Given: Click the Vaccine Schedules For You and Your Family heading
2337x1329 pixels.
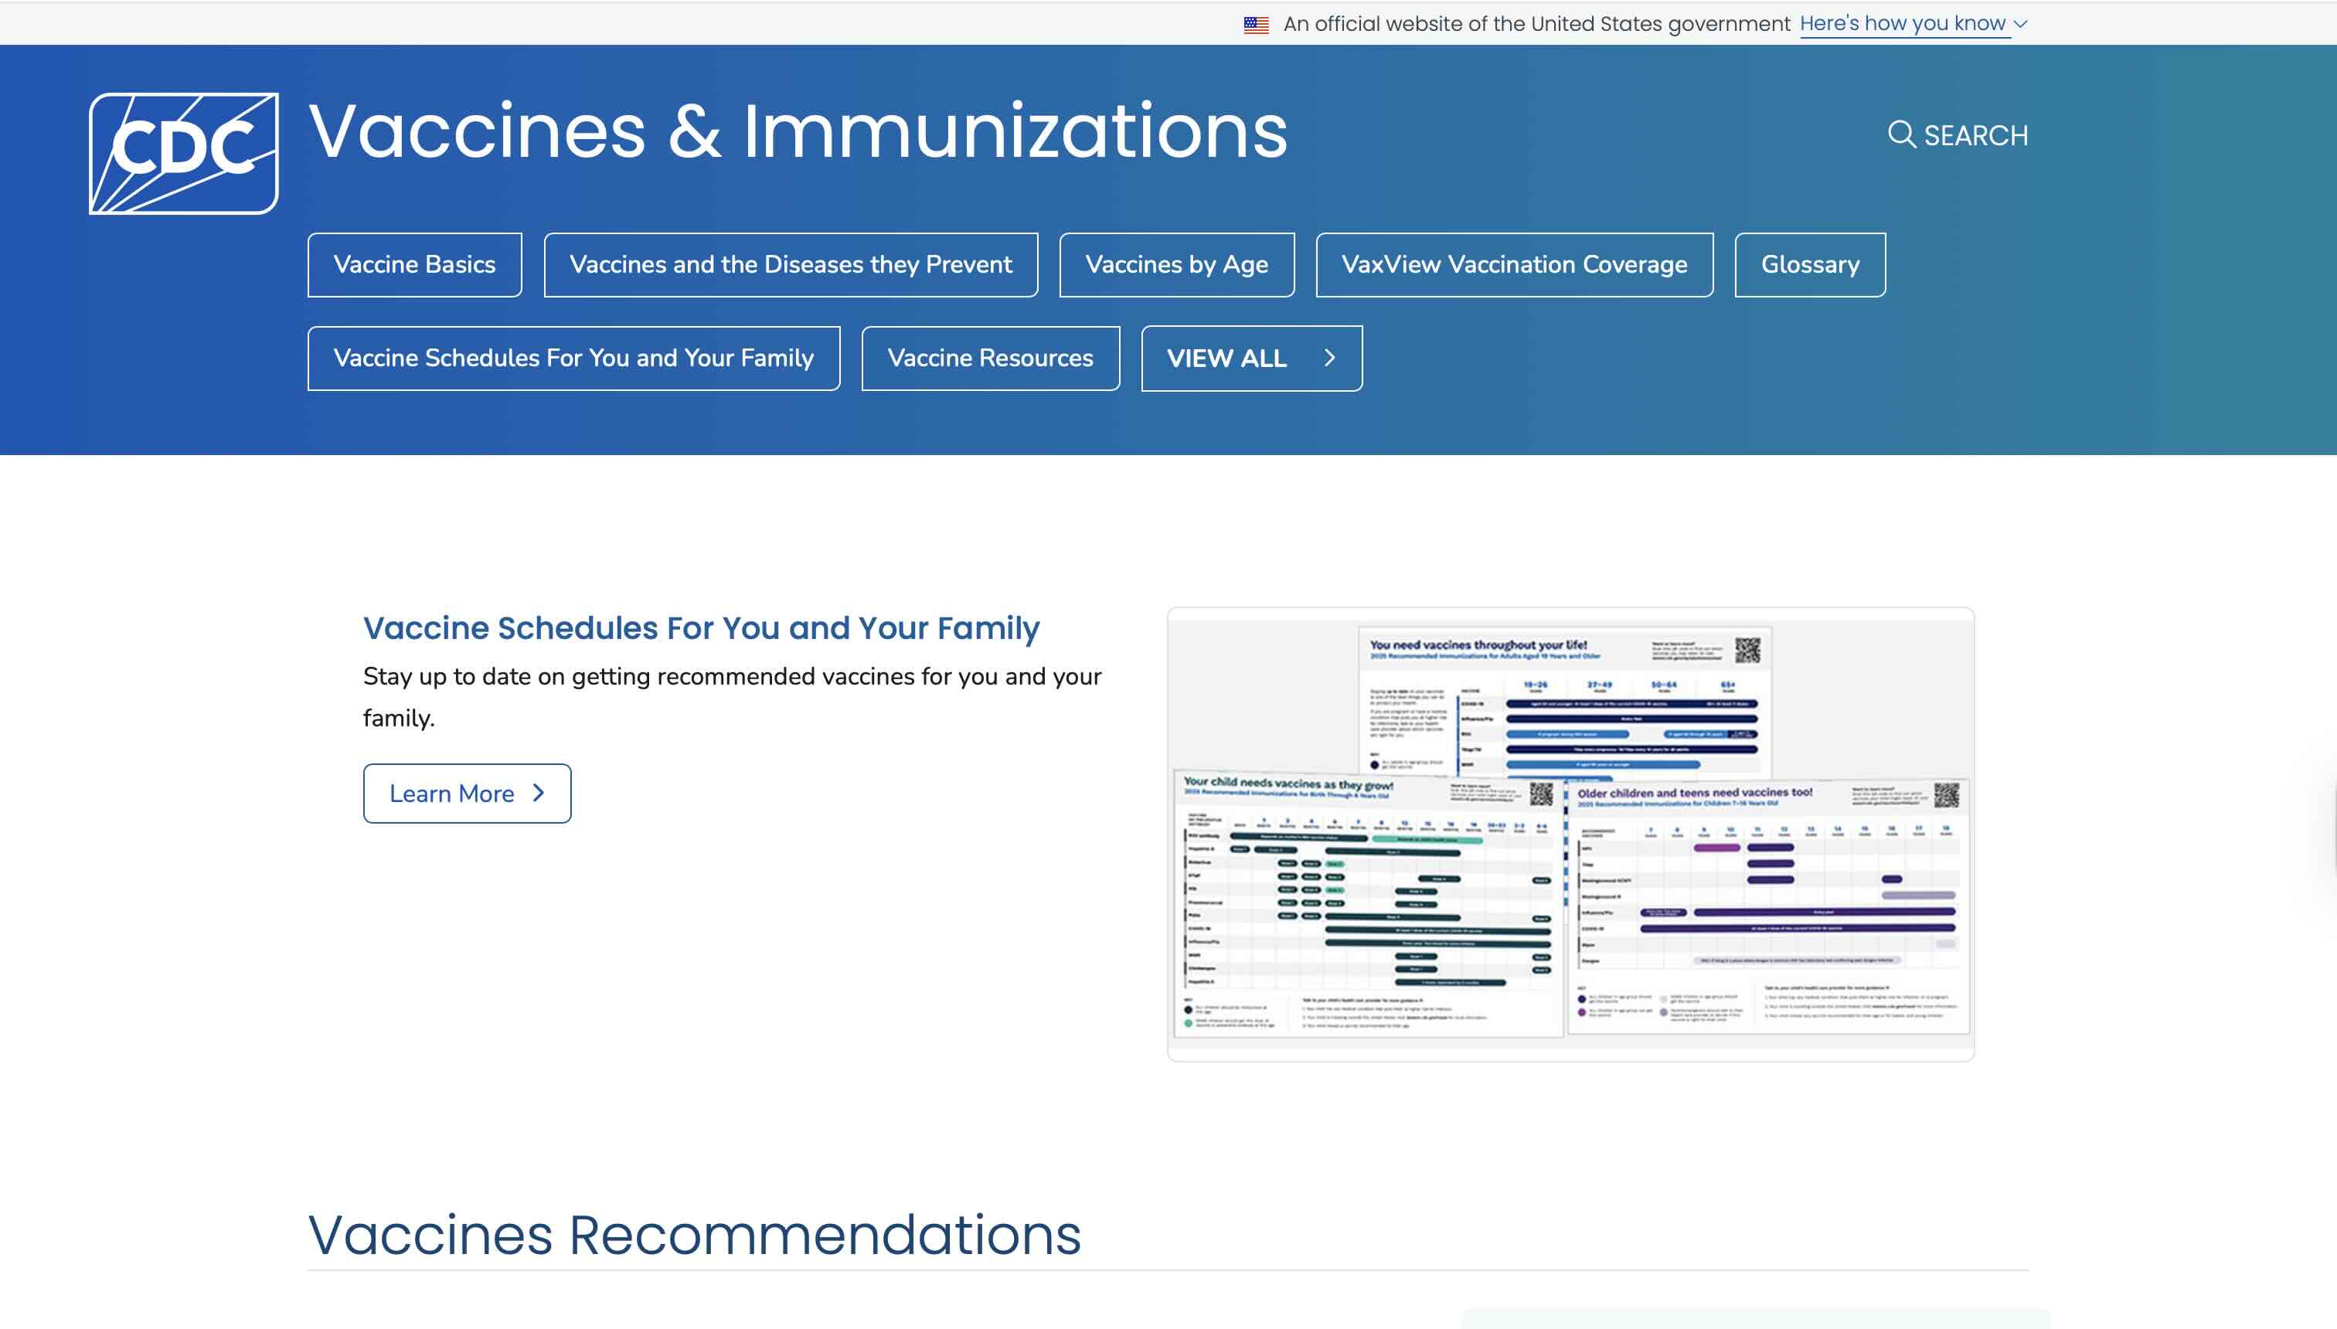Looking at the screenshot, I should coord(701,627).
